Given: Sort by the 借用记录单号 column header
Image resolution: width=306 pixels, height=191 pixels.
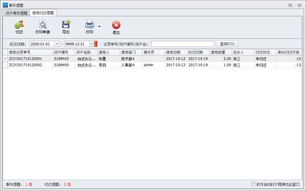Looking at the screenshot, I should pyautogui.click(x=29, y=52).
